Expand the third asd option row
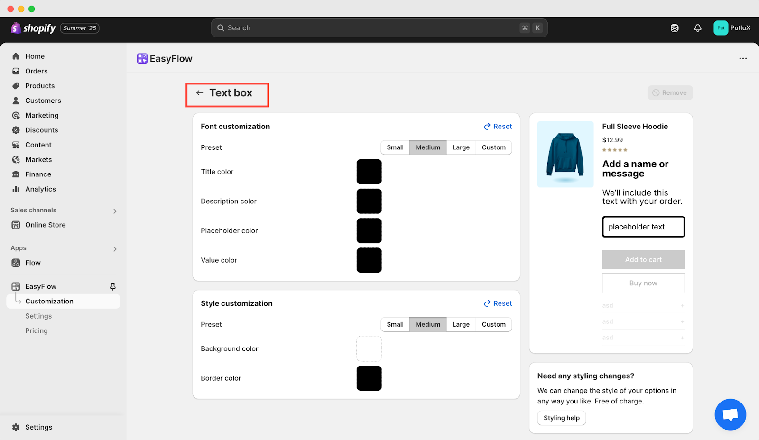Screen dimensions: 759x440 [643, 338]
